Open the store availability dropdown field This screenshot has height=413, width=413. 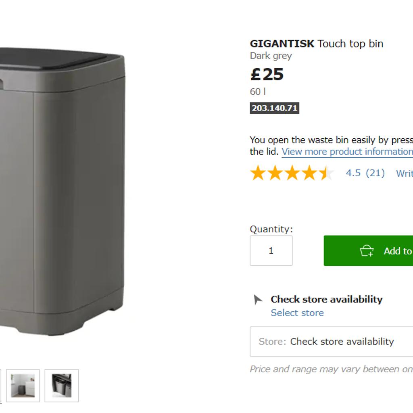tap(331, 342)
